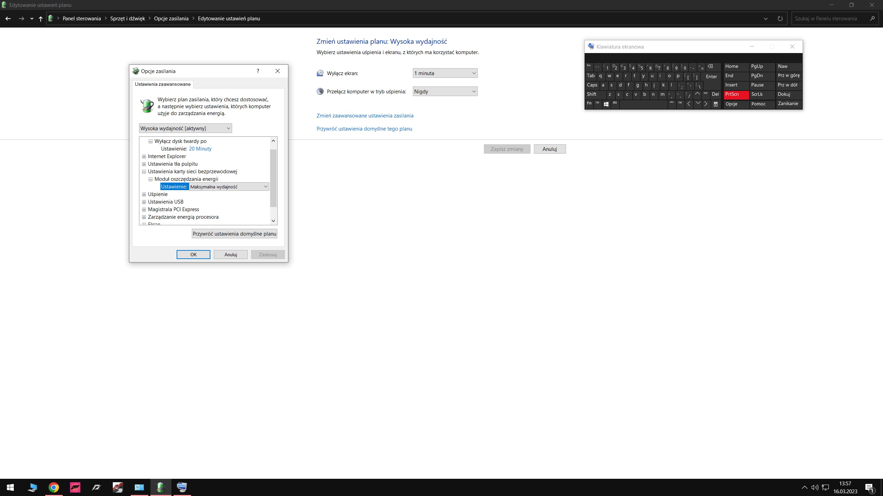The height and width of the screenshot is (496, 883).
Task: Expand the Ustawienia USB tree node
Action: (x=144, y=202)
